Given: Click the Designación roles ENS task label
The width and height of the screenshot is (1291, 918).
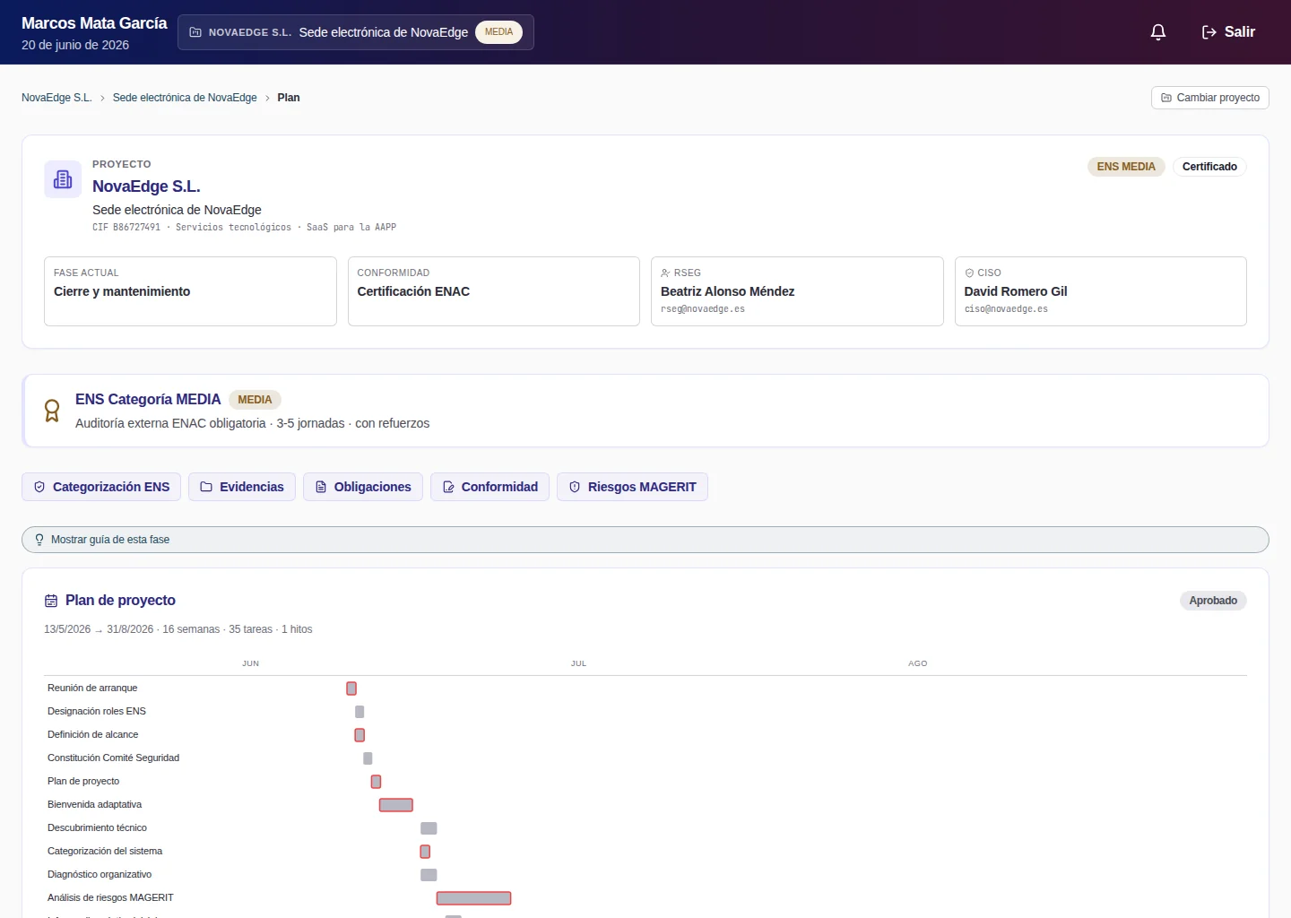Looking at the screenshot, I should 97,711.
